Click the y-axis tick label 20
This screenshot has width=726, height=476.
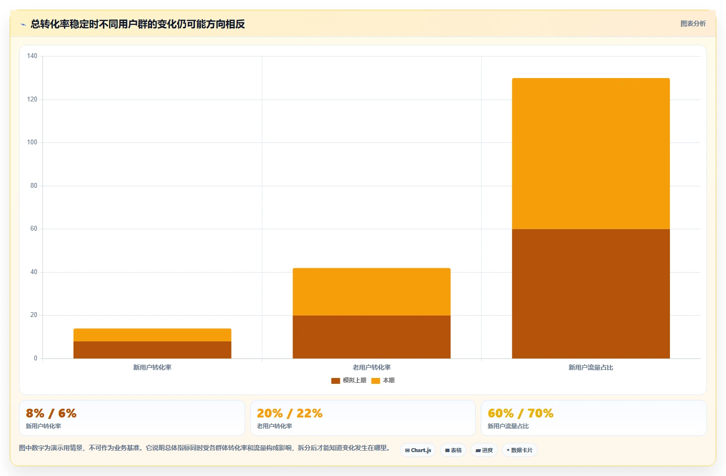coord(34,315)
